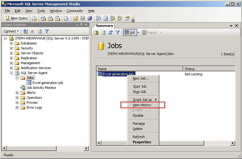Image resolution: width=242 pixels, height=159 pixels.
Task: Disconnect server icon in Object Explorer
Action: [25, 31]
